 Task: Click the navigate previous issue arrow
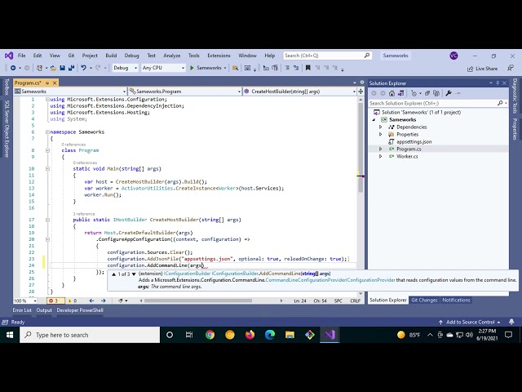91,301
